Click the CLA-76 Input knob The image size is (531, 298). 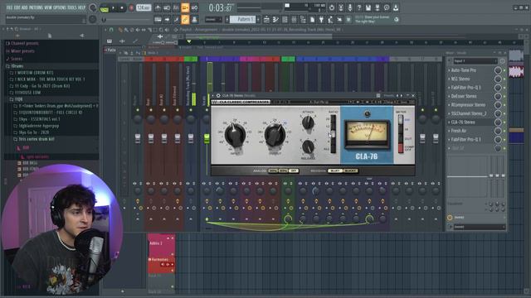235,135
